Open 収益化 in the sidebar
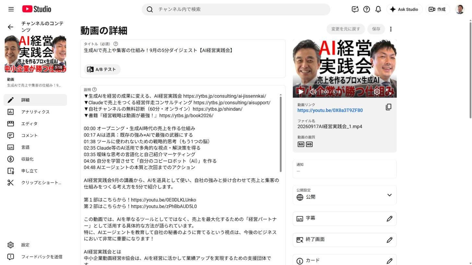Viewport: 472px width, 265px height. tap(35, 159)
